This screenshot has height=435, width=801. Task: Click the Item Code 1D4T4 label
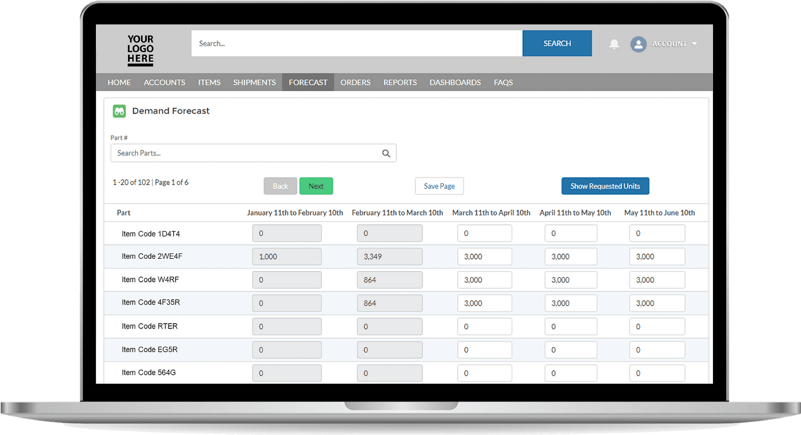pyautogui.click(x=151, y=234)
